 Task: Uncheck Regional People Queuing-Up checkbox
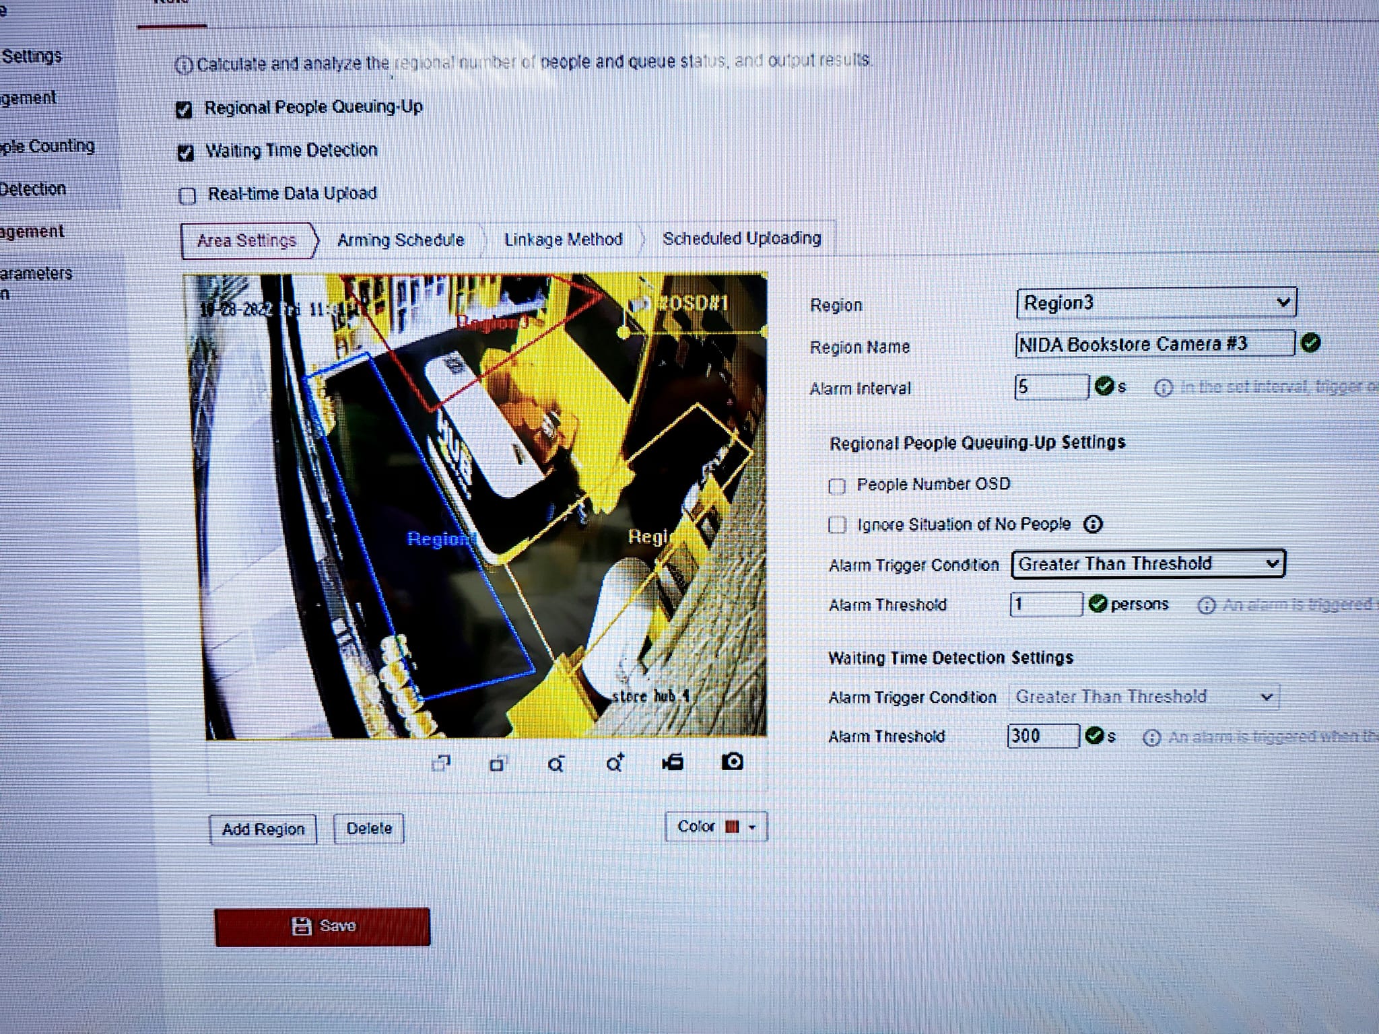184,110
